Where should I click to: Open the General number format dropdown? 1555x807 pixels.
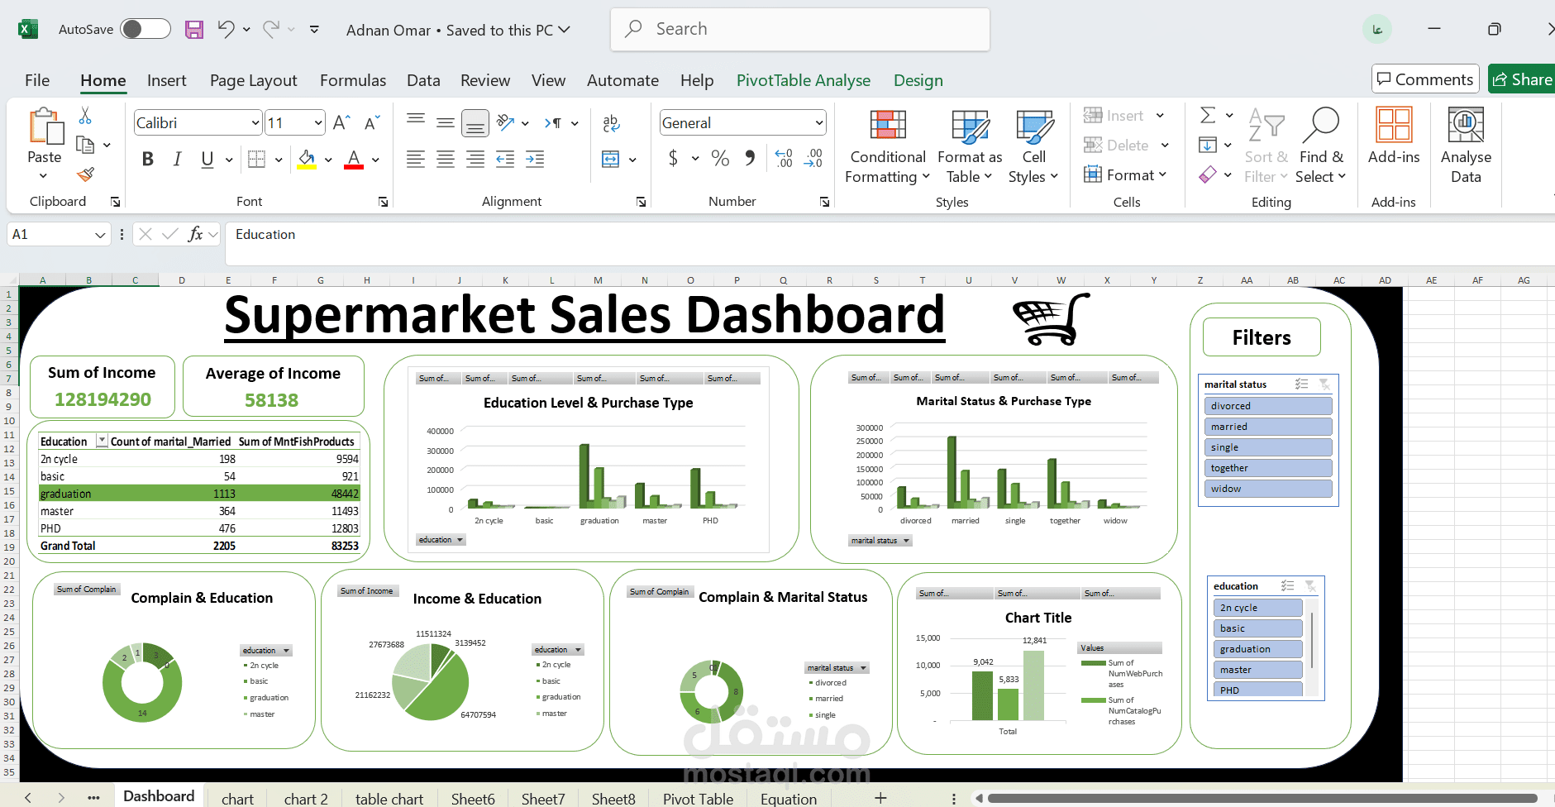[819, 123]
